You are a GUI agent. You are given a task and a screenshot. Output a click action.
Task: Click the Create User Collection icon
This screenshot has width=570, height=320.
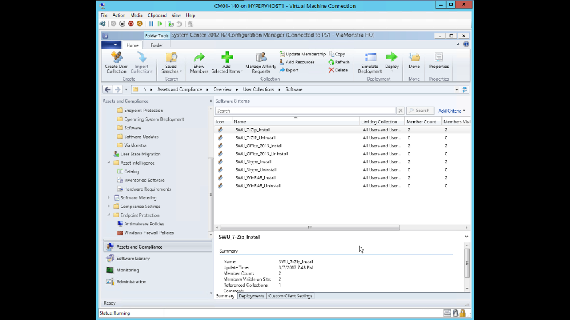116,59
